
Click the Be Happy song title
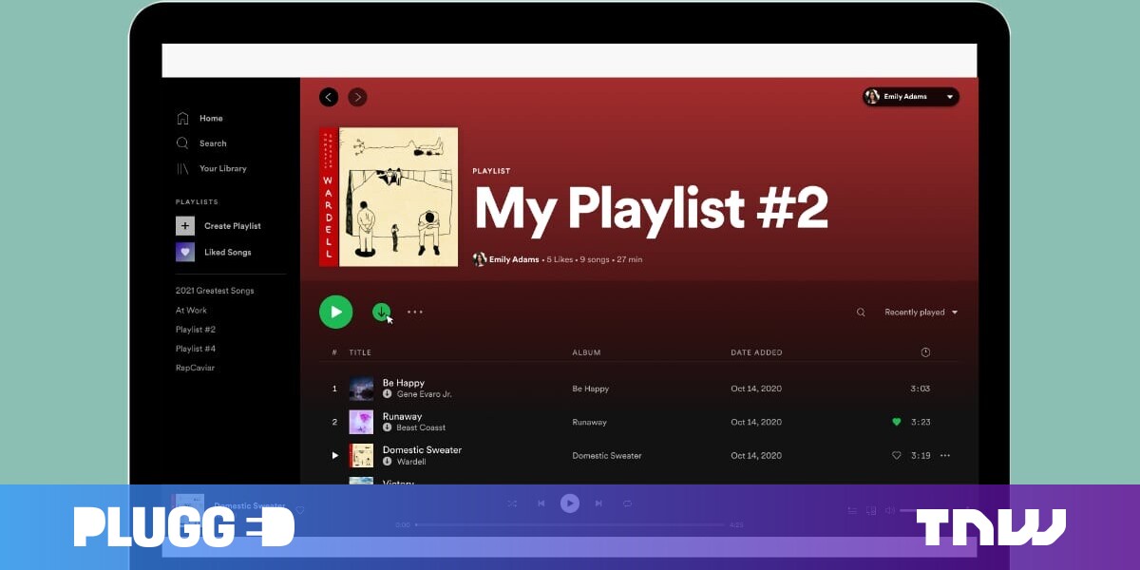click(x=404, y=383)
